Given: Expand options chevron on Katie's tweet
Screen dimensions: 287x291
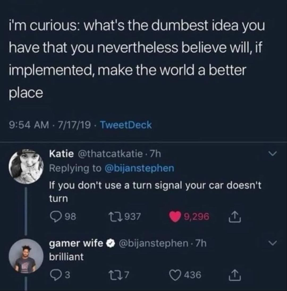Looking at the screenshot, I should click(273, 154).
